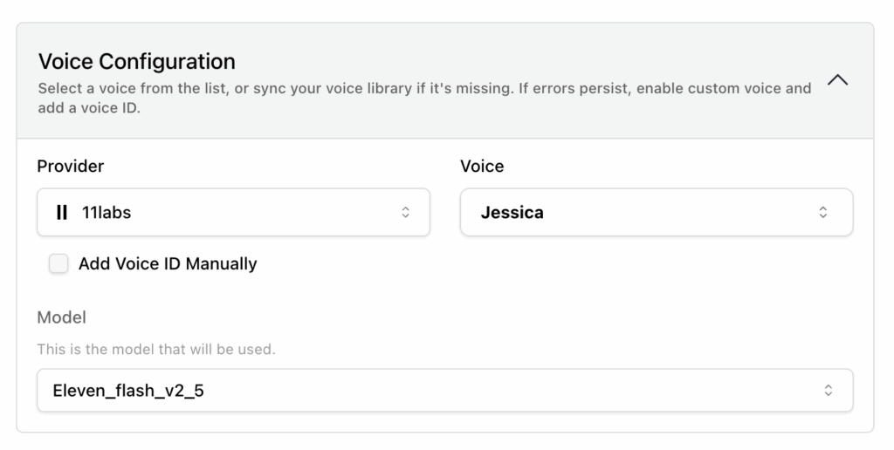Image resolution: width=894 pixels, height=450 pixels.
Task: Click the Eleven_flash_v2_5 model name text
Action: (128, 391)
